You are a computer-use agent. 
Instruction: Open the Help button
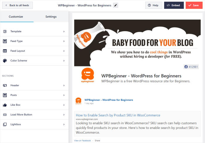click(x=153, y=5)
